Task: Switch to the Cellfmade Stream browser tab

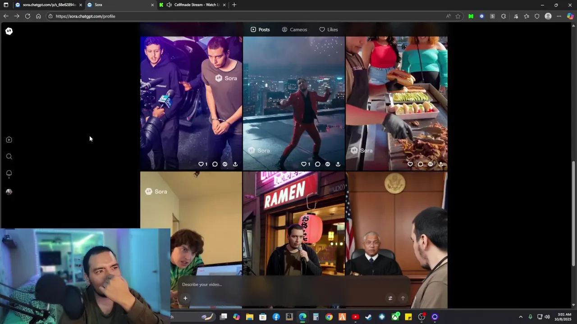Action: 192,5
